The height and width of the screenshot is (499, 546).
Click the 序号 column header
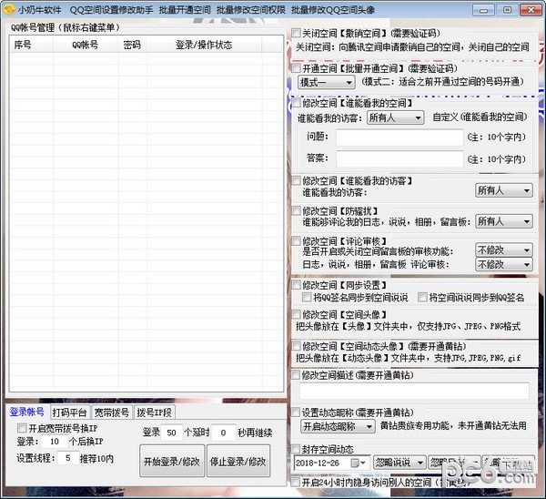pos(32,45)
